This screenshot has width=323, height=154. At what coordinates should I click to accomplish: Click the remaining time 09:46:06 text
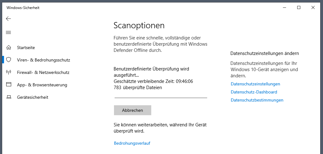pos(184,81)
